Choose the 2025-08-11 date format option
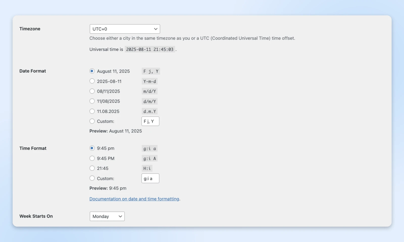 coord(92,81)
